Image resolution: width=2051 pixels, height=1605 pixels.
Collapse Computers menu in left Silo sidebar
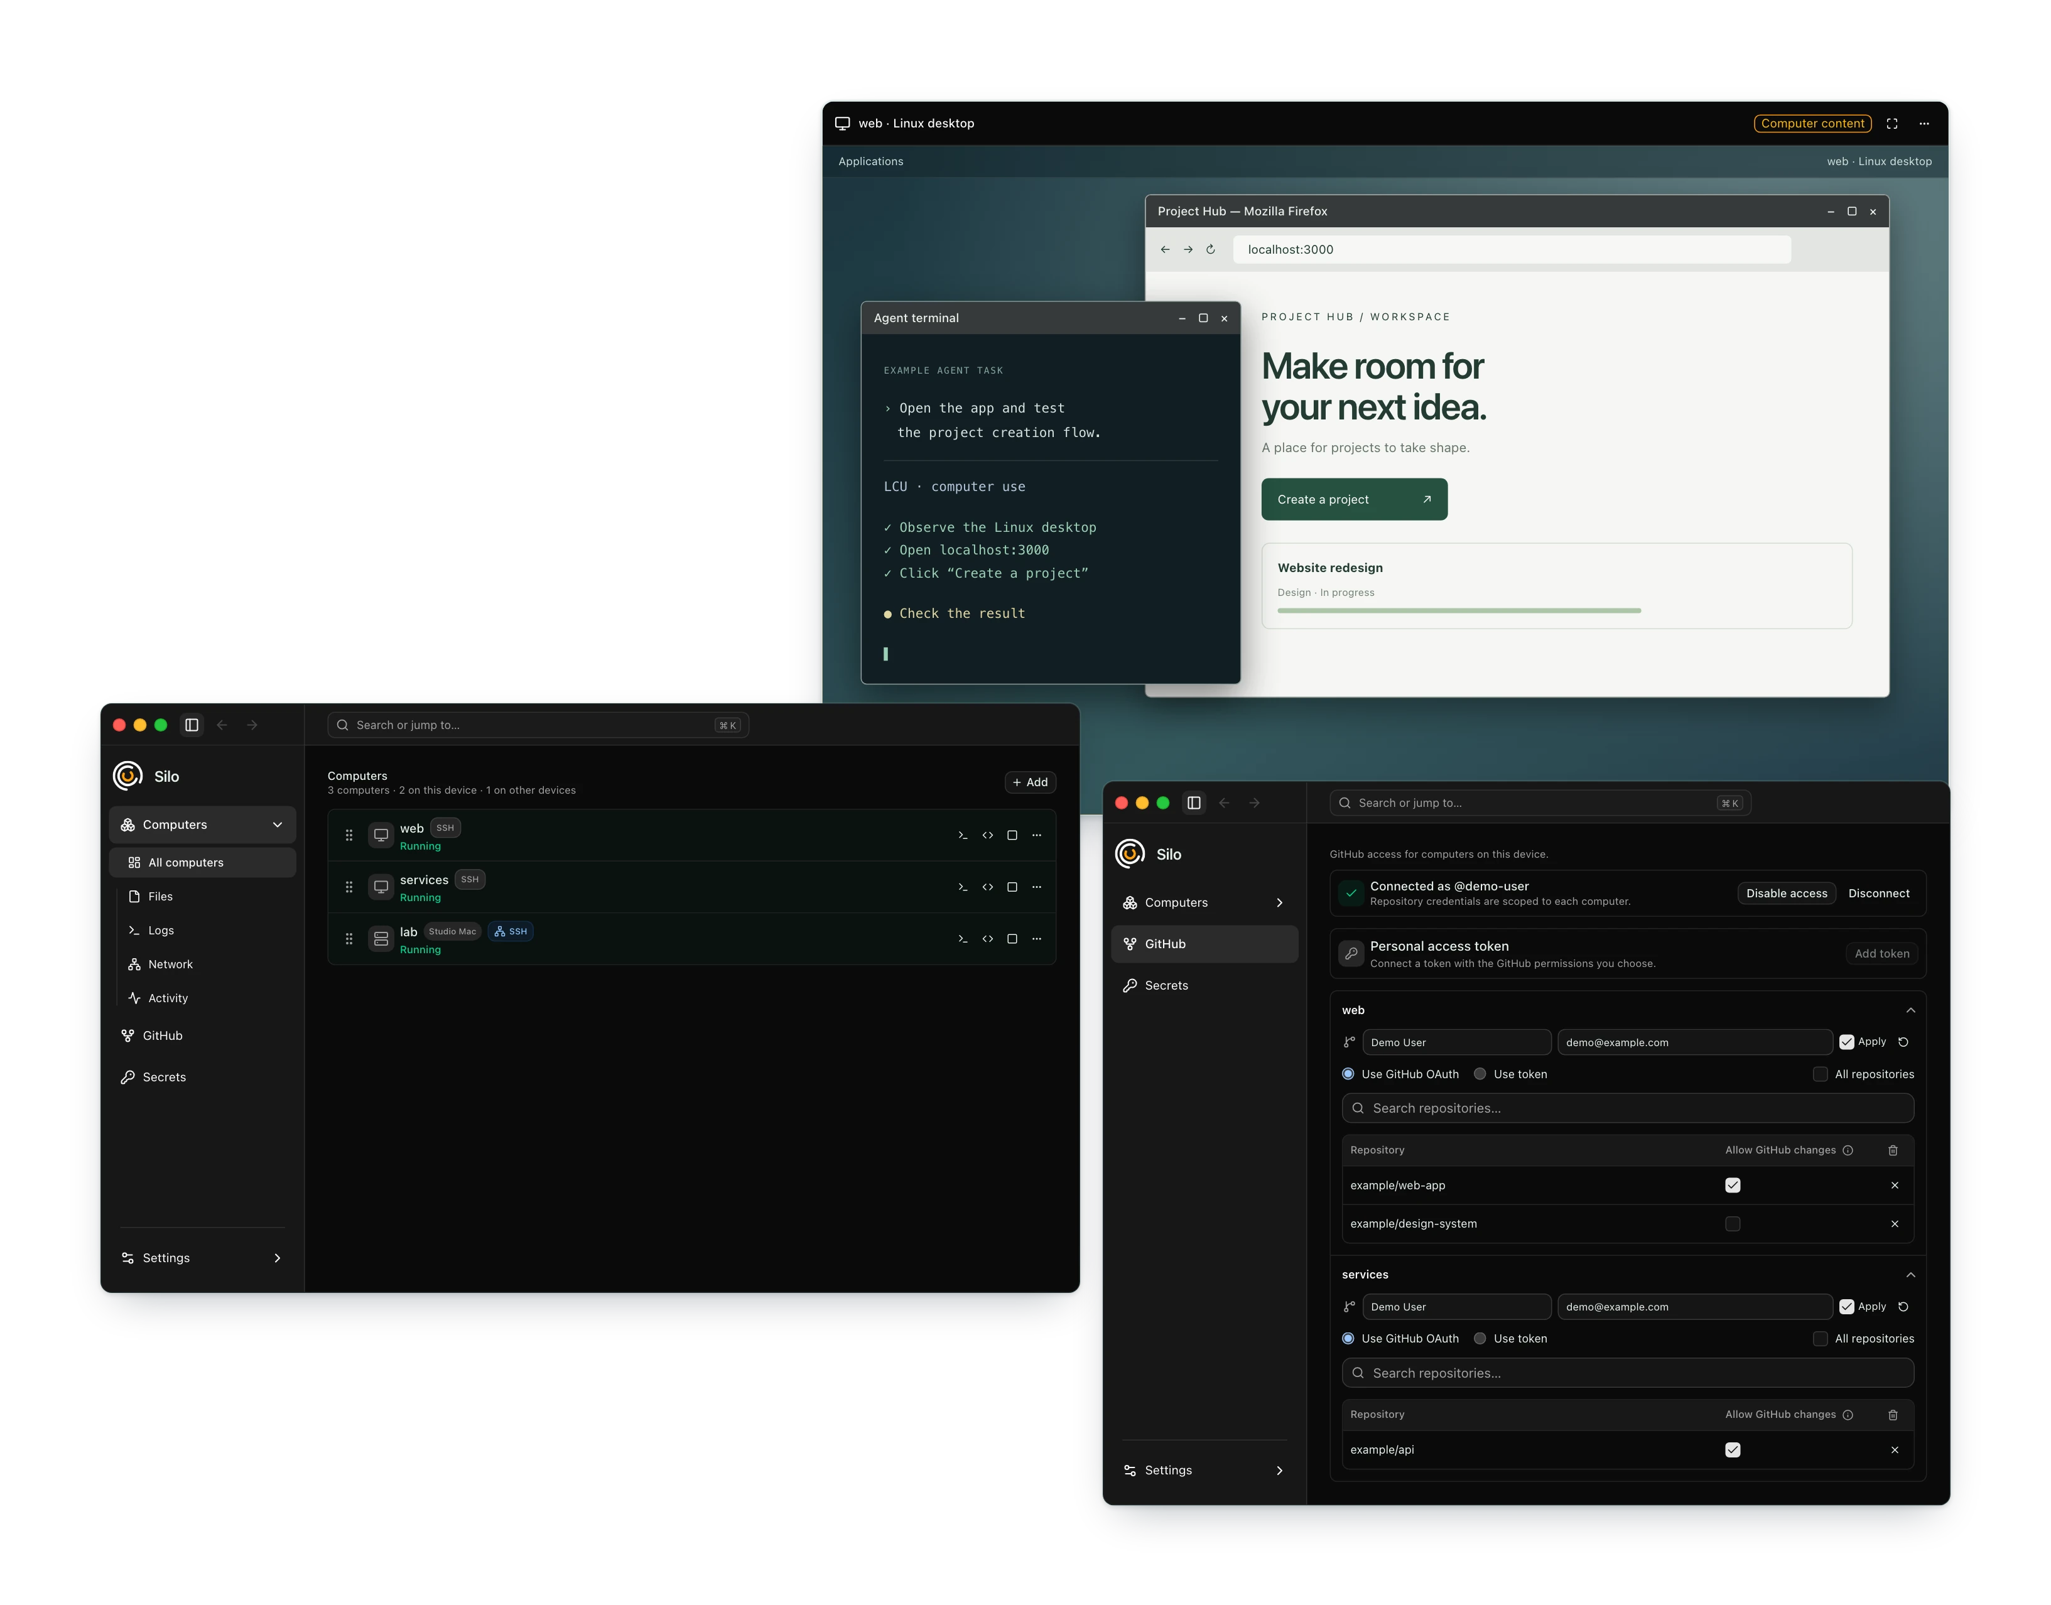277,825
